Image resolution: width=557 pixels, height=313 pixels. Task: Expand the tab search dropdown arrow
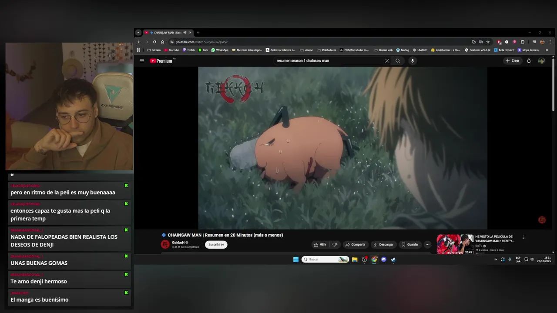pyautogui.click(x=138, y=33)
